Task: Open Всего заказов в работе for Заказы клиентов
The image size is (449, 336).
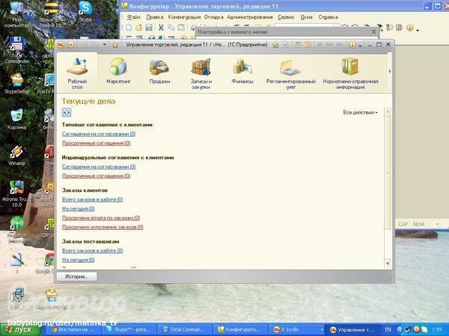Action: coord(92,199)
